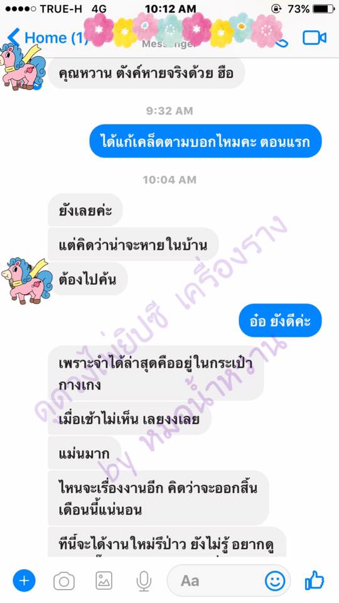Send a thumbs-up like
The height and width of the screenshot is (603, 339).
[x=315, y=580]
